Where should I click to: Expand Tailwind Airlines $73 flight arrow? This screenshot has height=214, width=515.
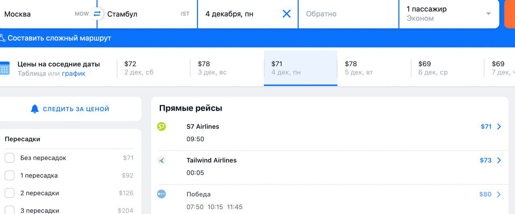499,161
